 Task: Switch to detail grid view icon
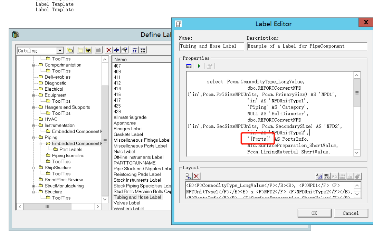[x=143, y=50]
